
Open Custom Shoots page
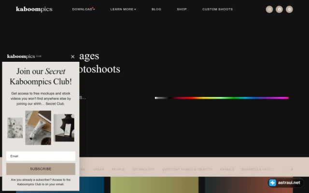[x=218, y=9]
